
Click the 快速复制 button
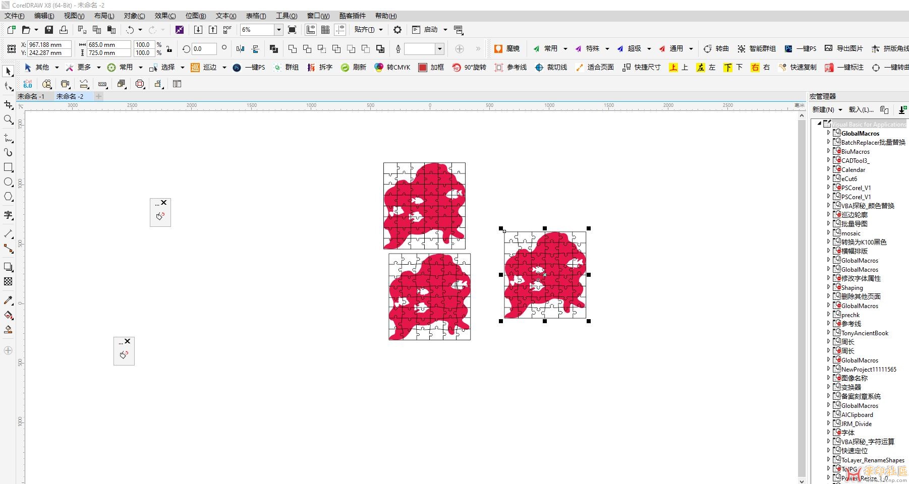(x=798, y=67)
